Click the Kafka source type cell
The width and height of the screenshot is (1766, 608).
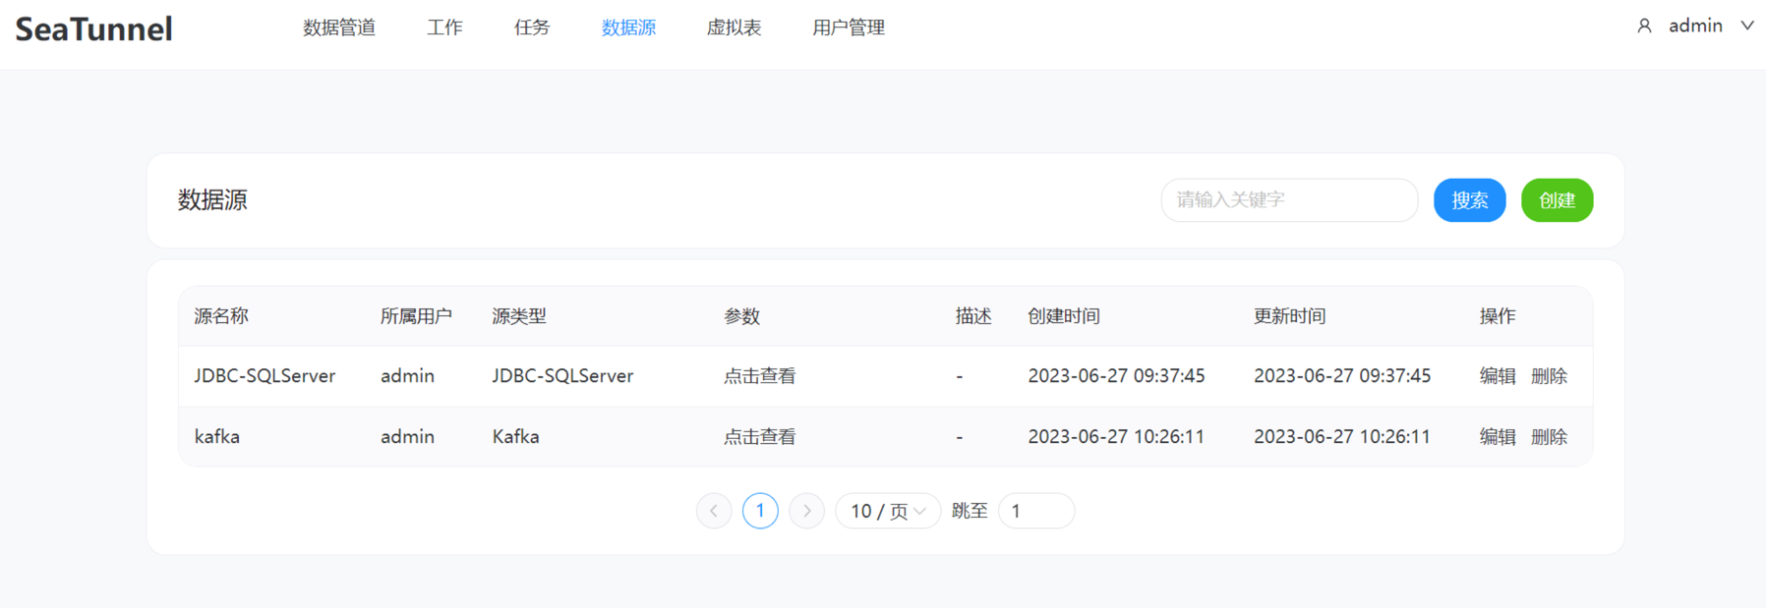pyautogui.click(x=515, y=437)
